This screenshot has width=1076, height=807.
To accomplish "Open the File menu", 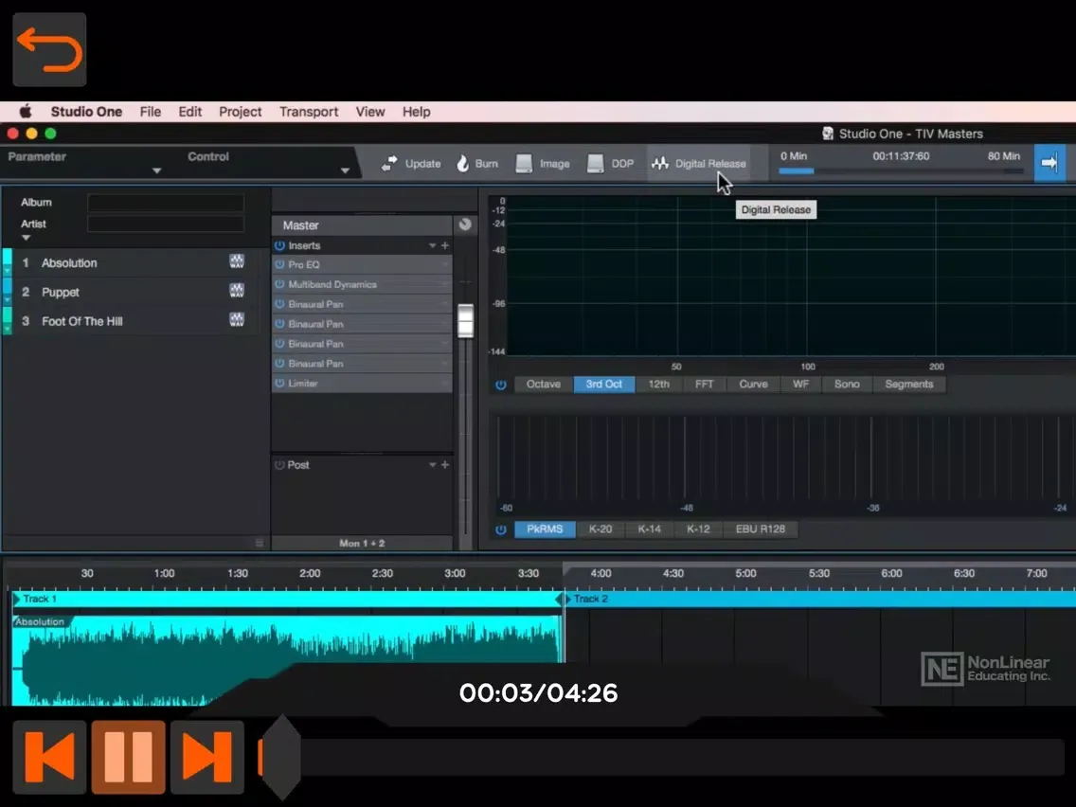I will coord(151,111).
